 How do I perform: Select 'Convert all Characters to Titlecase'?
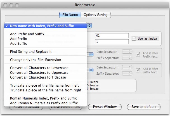click(x=39, y=77)
